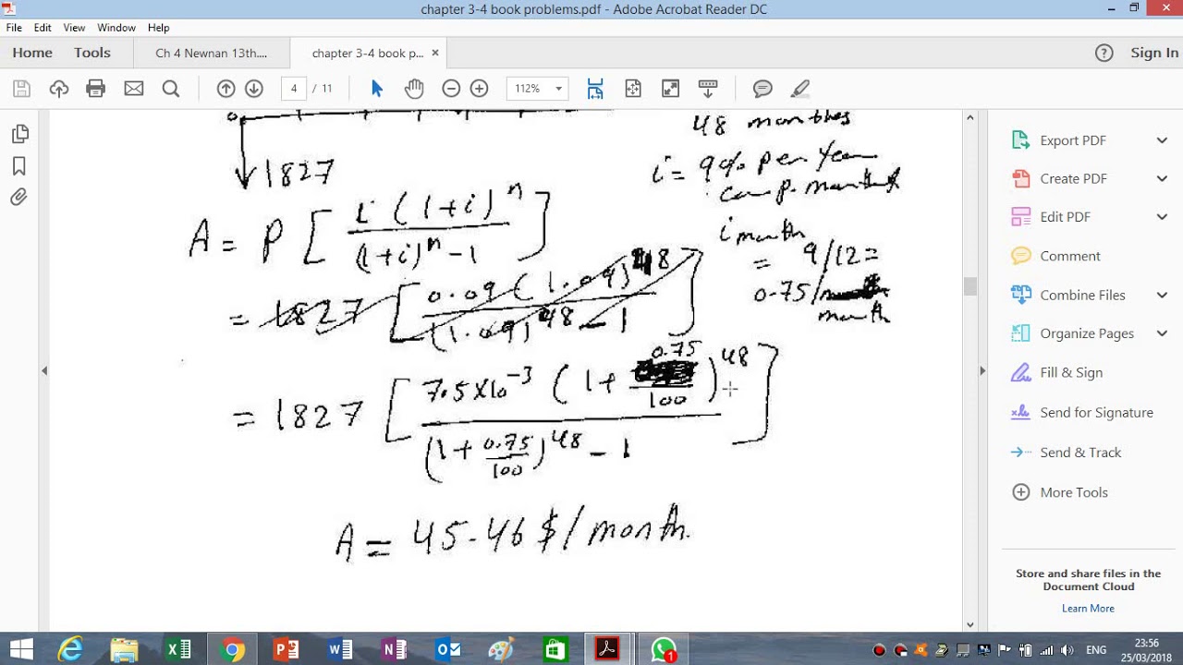Click the upload to cloud icon
This screenshot has height=665, width=1183.
click(x=59, y=89)
